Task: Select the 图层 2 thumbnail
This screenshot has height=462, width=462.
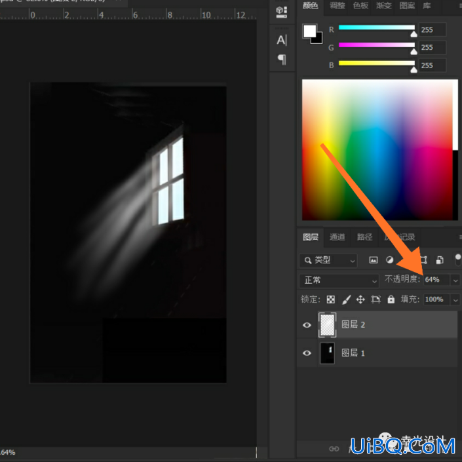Action: coord(327,324)
